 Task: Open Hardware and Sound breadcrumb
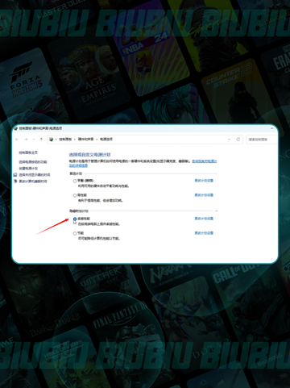point(85,140)
